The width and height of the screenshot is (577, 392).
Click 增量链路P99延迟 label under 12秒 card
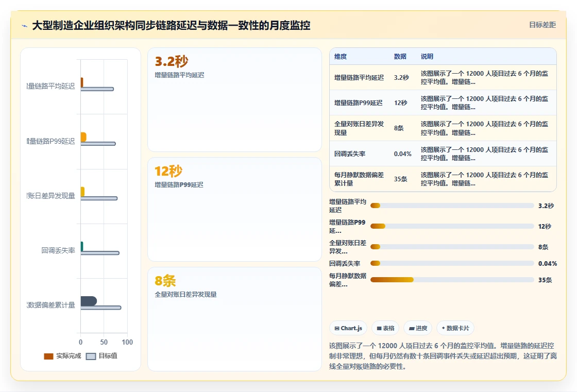point(179,185)
